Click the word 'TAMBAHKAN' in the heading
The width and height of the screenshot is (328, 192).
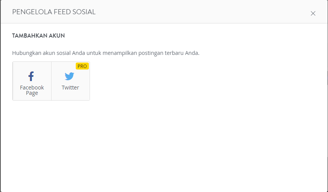pos(30,36)
